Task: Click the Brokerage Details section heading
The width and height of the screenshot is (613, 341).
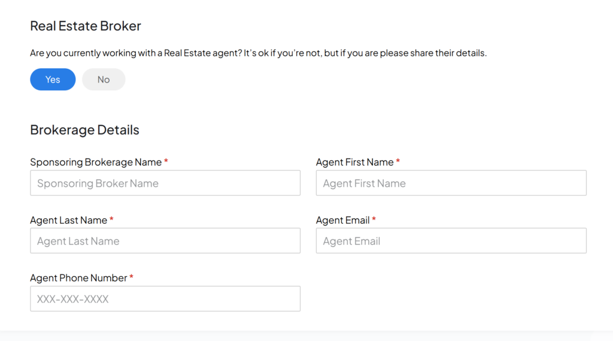Action: click(x=84, y=130)
